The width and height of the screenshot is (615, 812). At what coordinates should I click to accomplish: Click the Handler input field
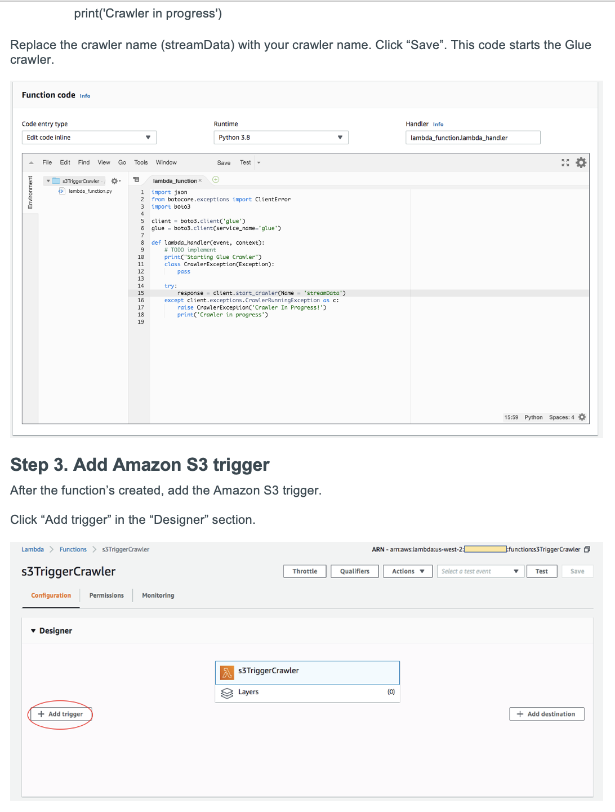tap(473, 138)
